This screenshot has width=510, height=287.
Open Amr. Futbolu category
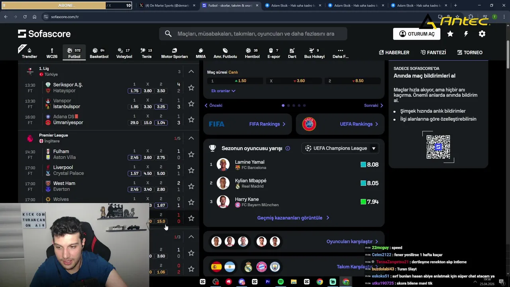pyautogui.click(x=225, y=53)
